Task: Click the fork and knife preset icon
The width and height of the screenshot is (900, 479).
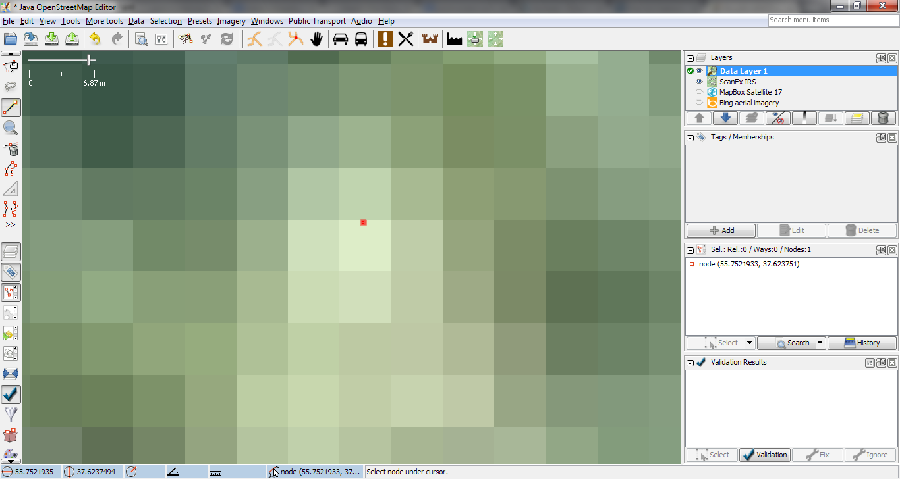Action: [406, 39]
